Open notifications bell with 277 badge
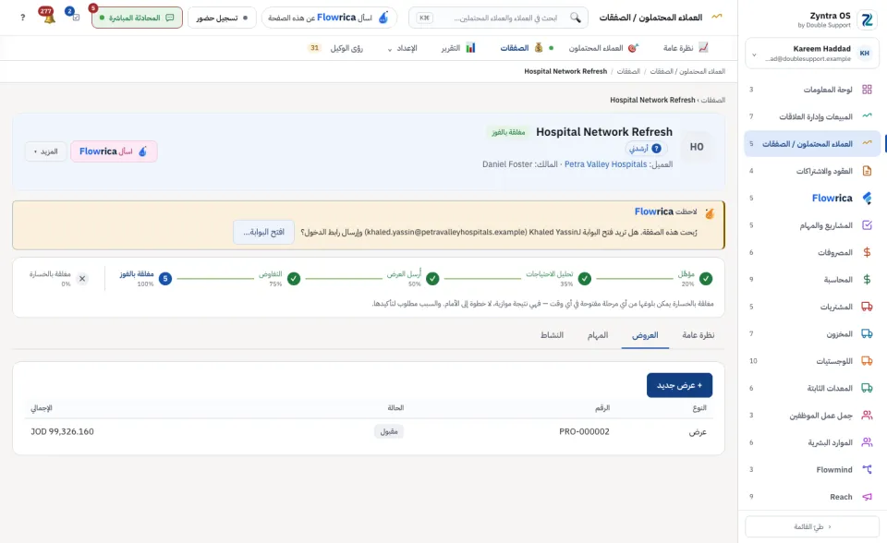This screenshot has height=543, width=887. tap(49, 17)
